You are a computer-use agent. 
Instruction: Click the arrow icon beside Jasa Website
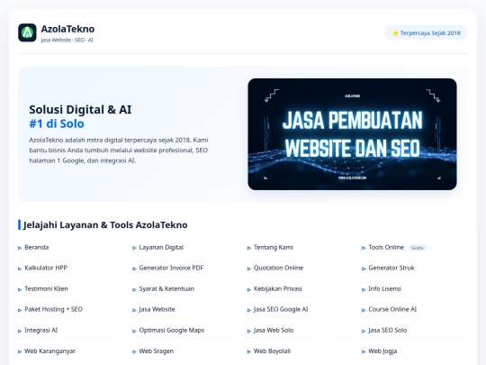click(x=134, y=310)
